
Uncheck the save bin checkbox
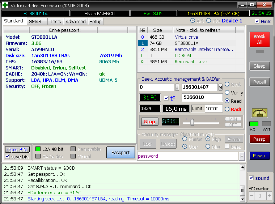pos(8,157)
